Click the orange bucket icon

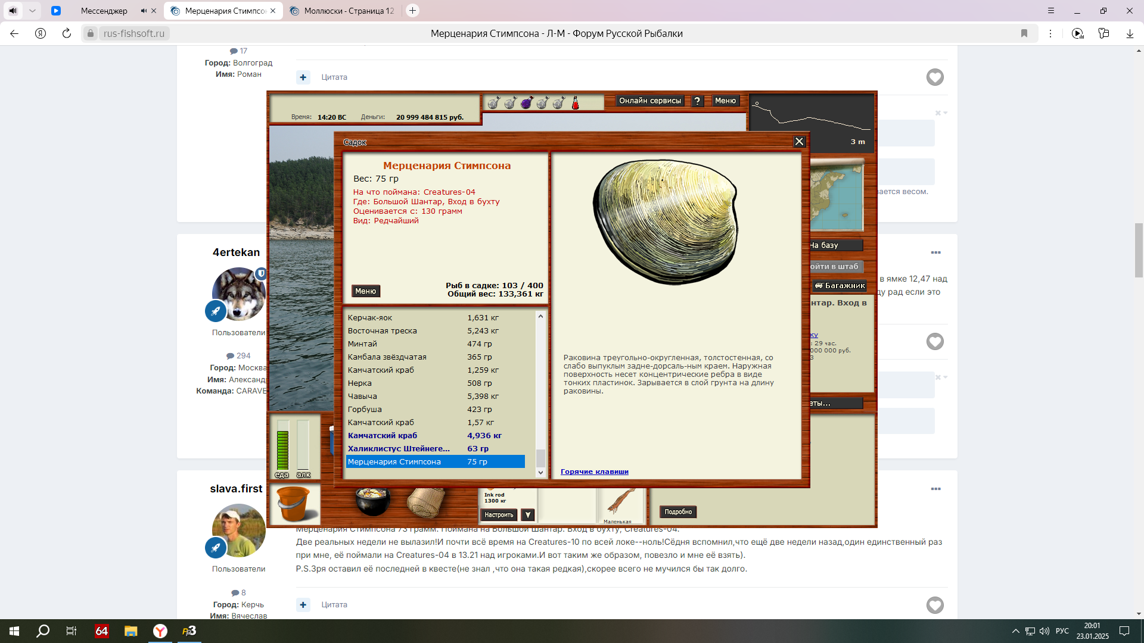(x=294, y=504)
